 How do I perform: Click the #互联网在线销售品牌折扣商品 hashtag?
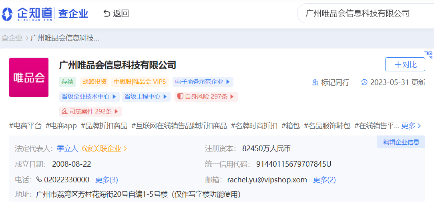tap(179, 126)
